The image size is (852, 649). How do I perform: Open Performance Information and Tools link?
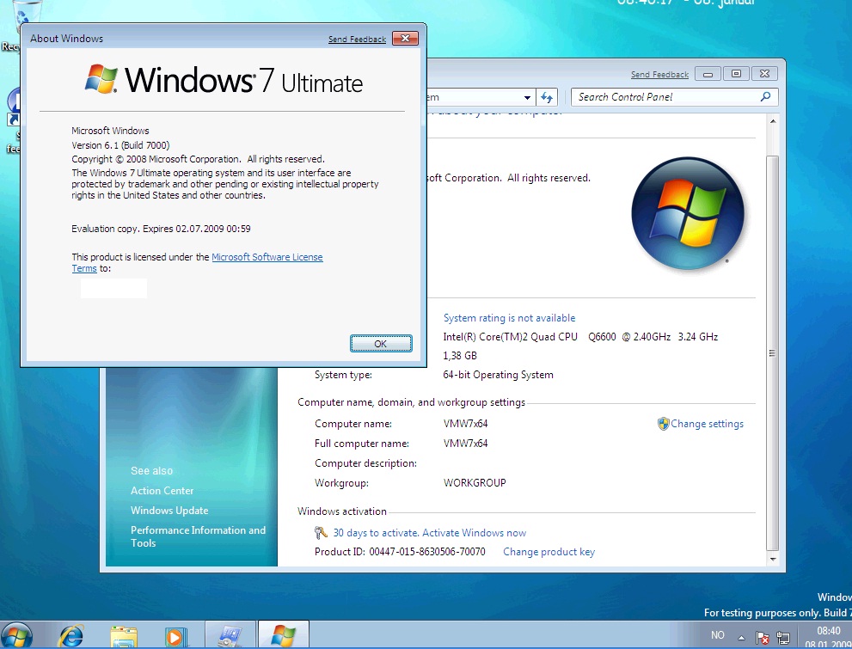[x=198, y=536]
